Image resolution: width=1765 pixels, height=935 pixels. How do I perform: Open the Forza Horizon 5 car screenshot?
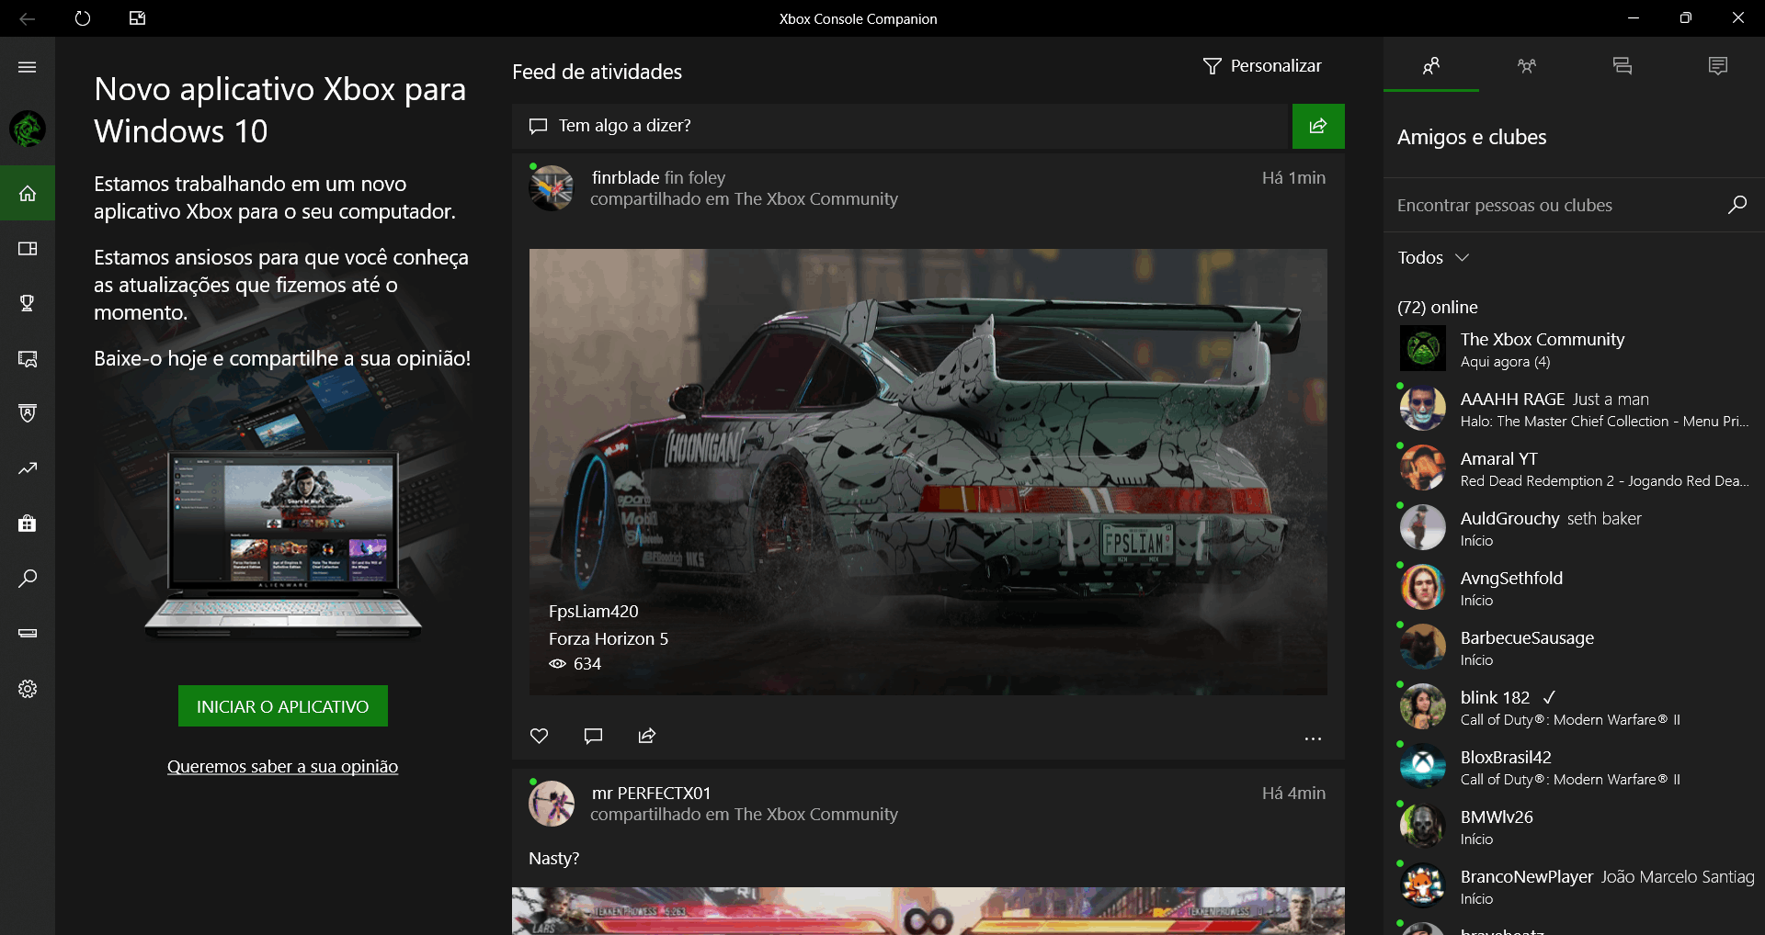(x=928, y=471)
